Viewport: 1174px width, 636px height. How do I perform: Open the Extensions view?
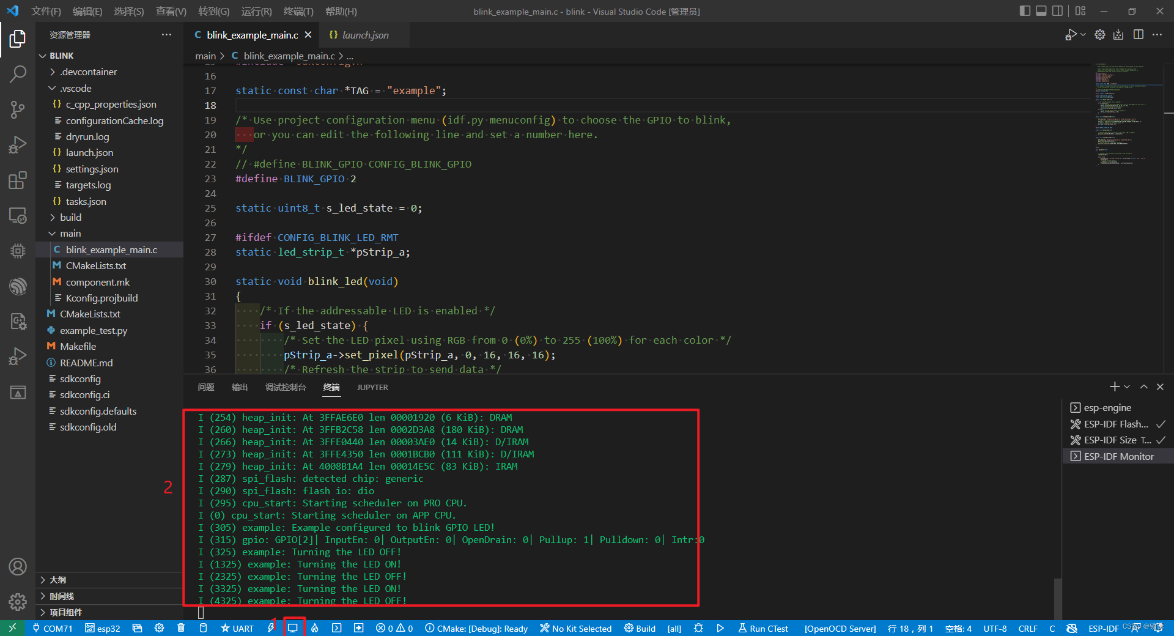(x=18, y=180)
